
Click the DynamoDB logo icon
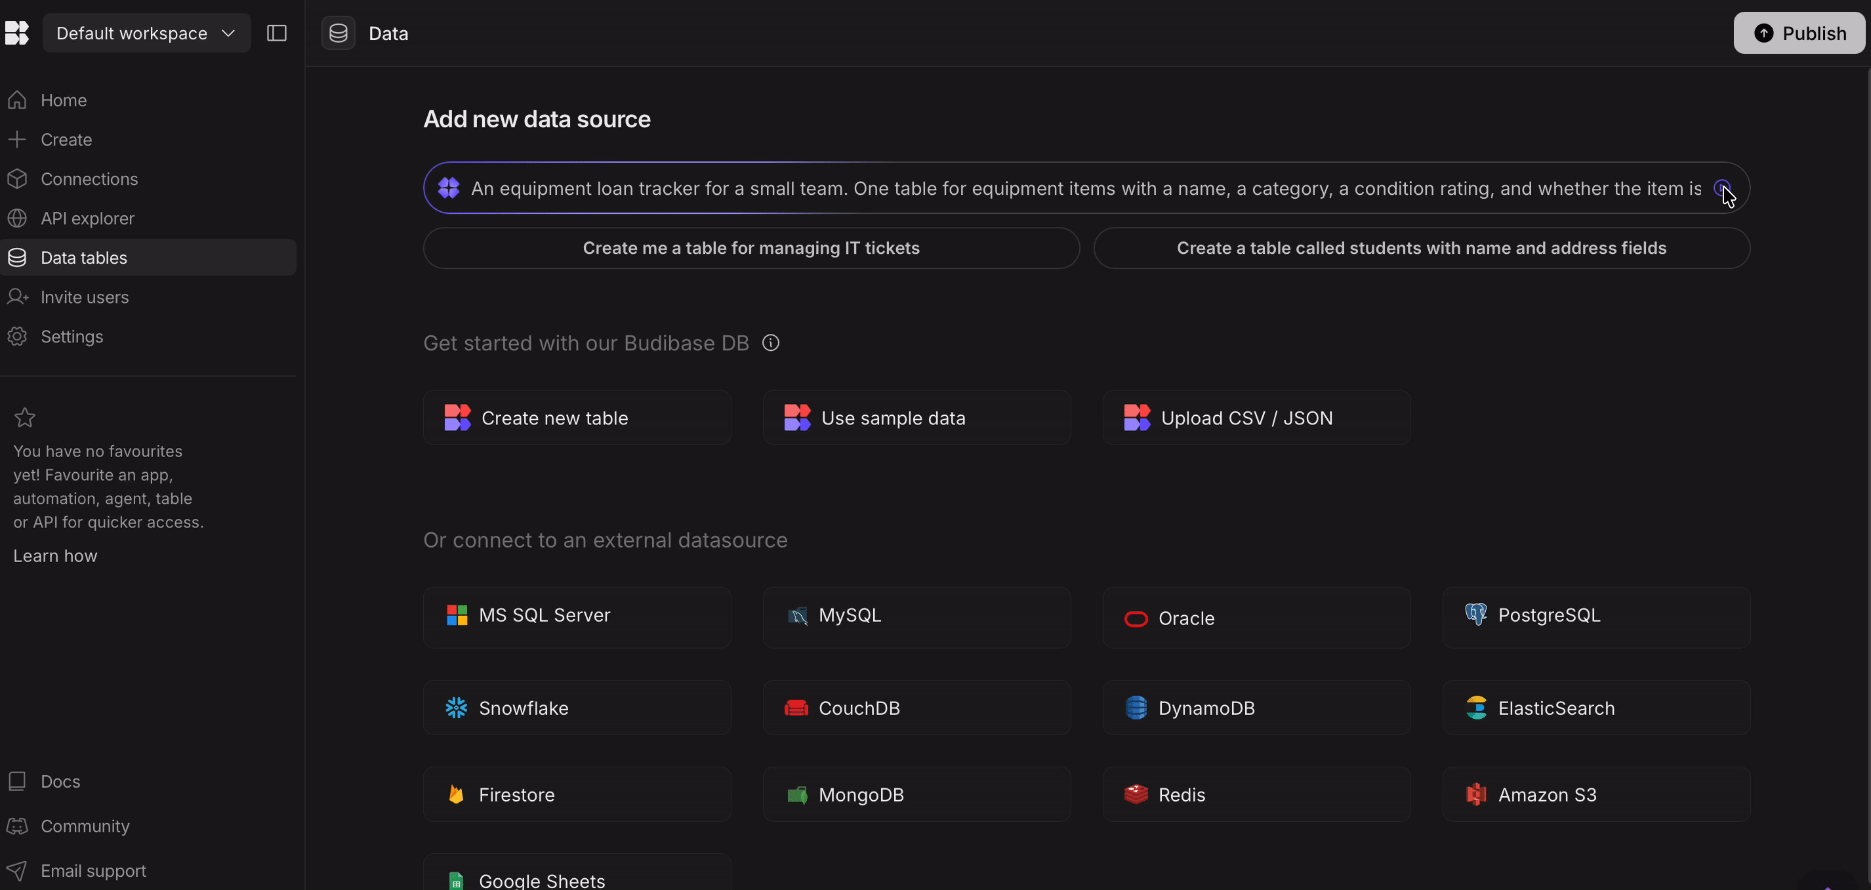[1136, 708]
